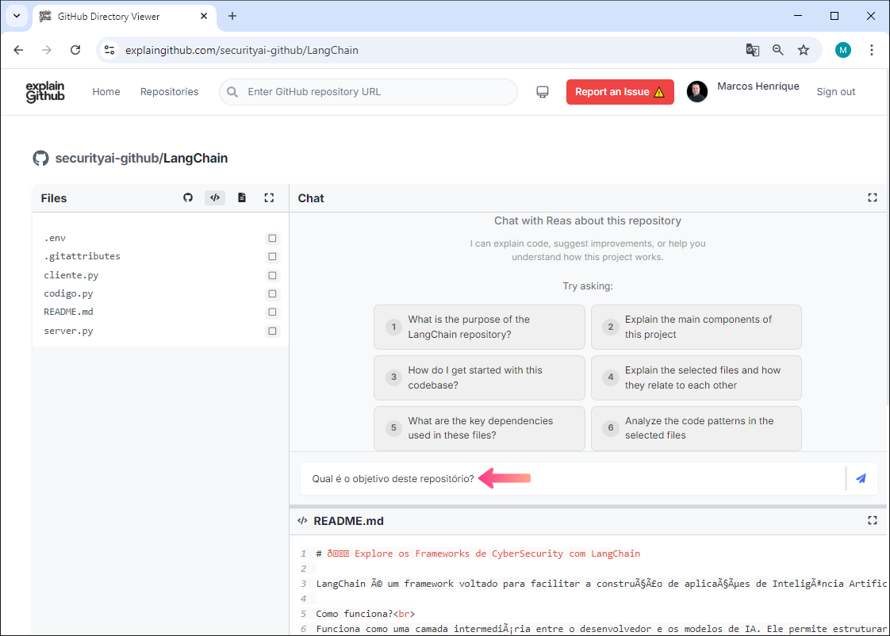Click the monitor display icon in navbar
890x636 pixels.
coord(543,92)
